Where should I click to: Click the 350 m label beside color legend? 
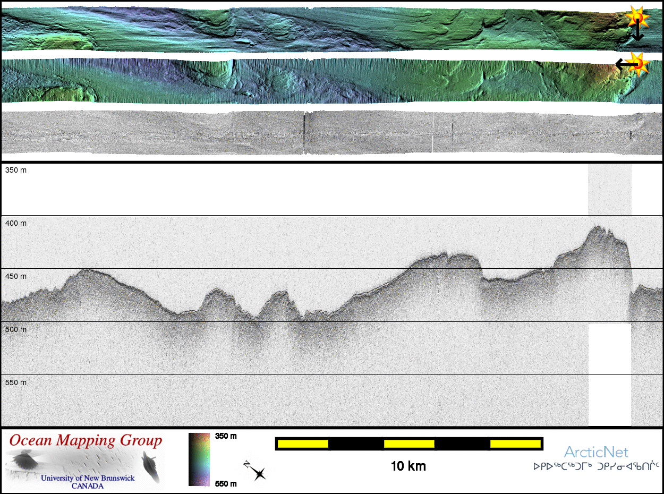coord(226,436)
